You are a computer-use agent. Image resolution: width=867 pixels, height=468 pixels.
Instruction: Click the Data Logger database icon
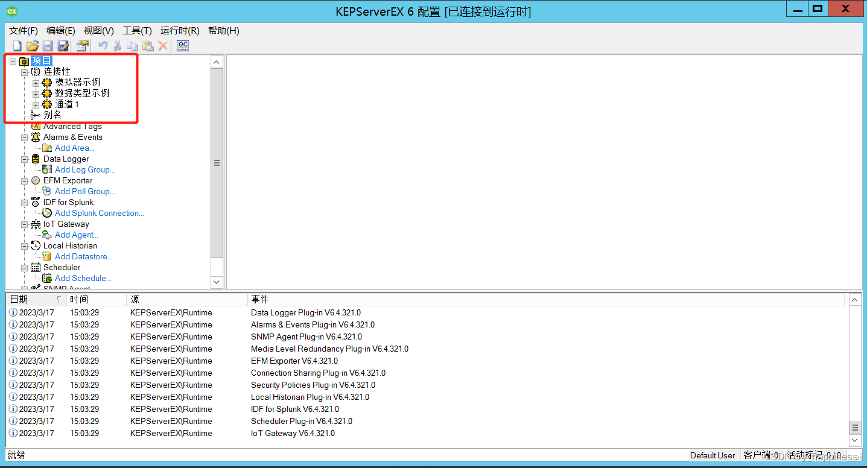click(36, 159)
